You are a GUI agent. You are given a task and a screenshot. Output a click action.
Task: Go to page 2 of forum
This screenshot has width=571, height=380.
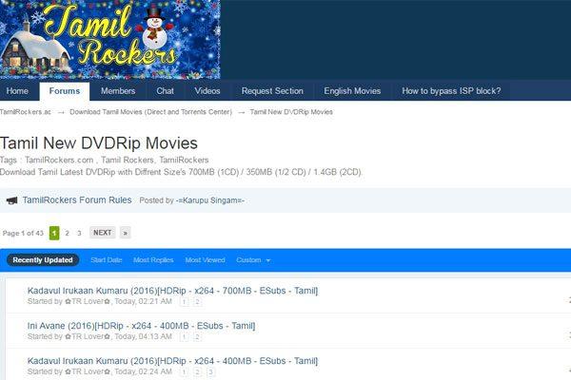(x=67, y=233)
